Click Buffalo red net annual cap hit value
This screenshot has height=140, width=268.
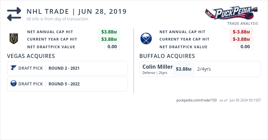tap(241, 32)
